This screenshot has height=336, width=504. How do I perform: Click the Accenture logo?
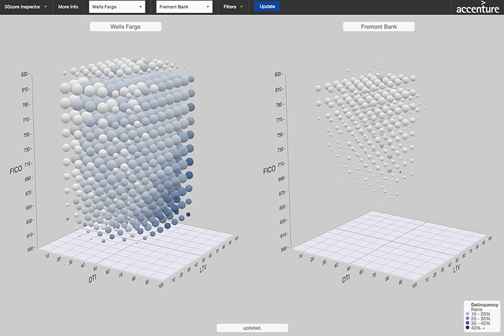tap(478, 8)
